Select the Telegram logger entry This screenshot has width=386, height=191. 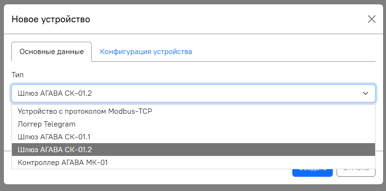tap(47, 124)
